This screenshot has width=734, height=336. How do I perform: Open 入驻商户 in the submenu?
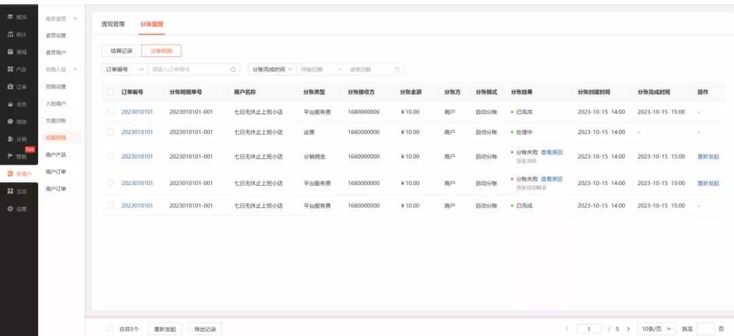(56, 103)
